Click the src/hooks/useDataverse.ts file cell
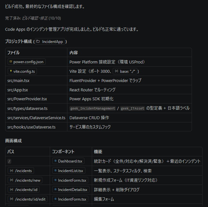Image resolution: width=208 pixels, height=207 pixels. 31,127
